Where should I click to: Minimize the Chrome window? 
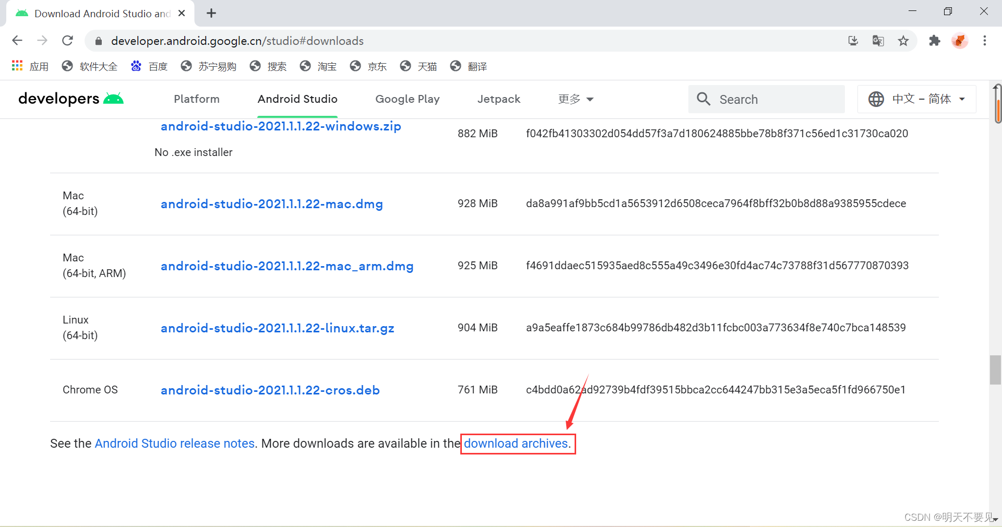[x=912, y=11]
